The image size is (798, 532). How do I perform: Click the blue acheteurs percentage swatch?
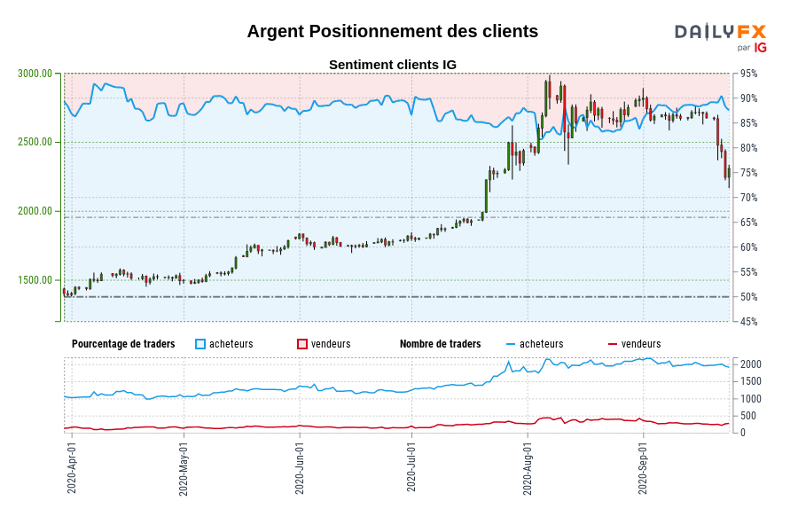pyautogui.click(x=200, y=344)
